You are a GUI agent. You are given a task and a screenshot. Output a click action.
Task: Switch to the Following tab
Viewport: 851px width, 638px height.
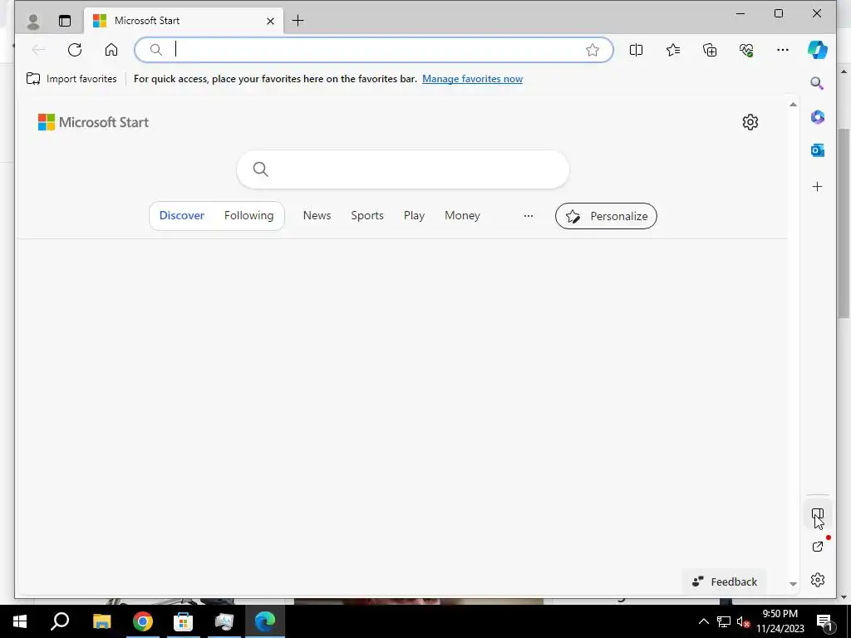tap(249, 215)
